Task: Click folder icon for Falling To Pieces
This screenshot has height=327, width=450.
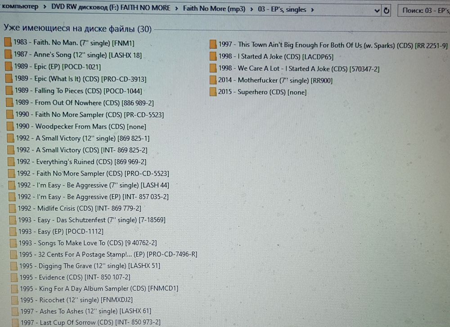Action: (9, 91)
